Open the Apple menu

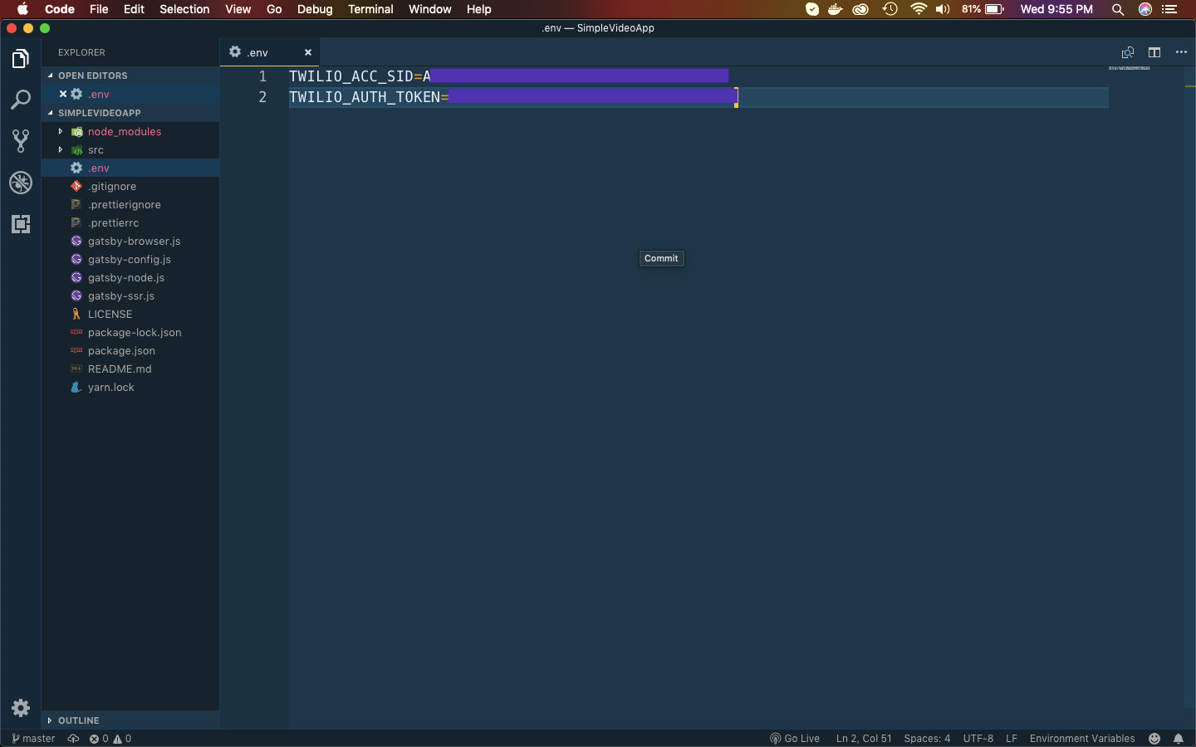pyautogui.click(x=22, y=9)
